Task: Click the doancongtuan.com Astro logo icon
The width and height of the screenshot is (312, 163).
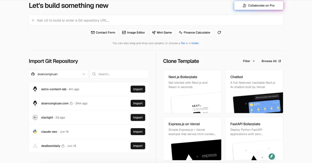Action: [x=35, y=103]
